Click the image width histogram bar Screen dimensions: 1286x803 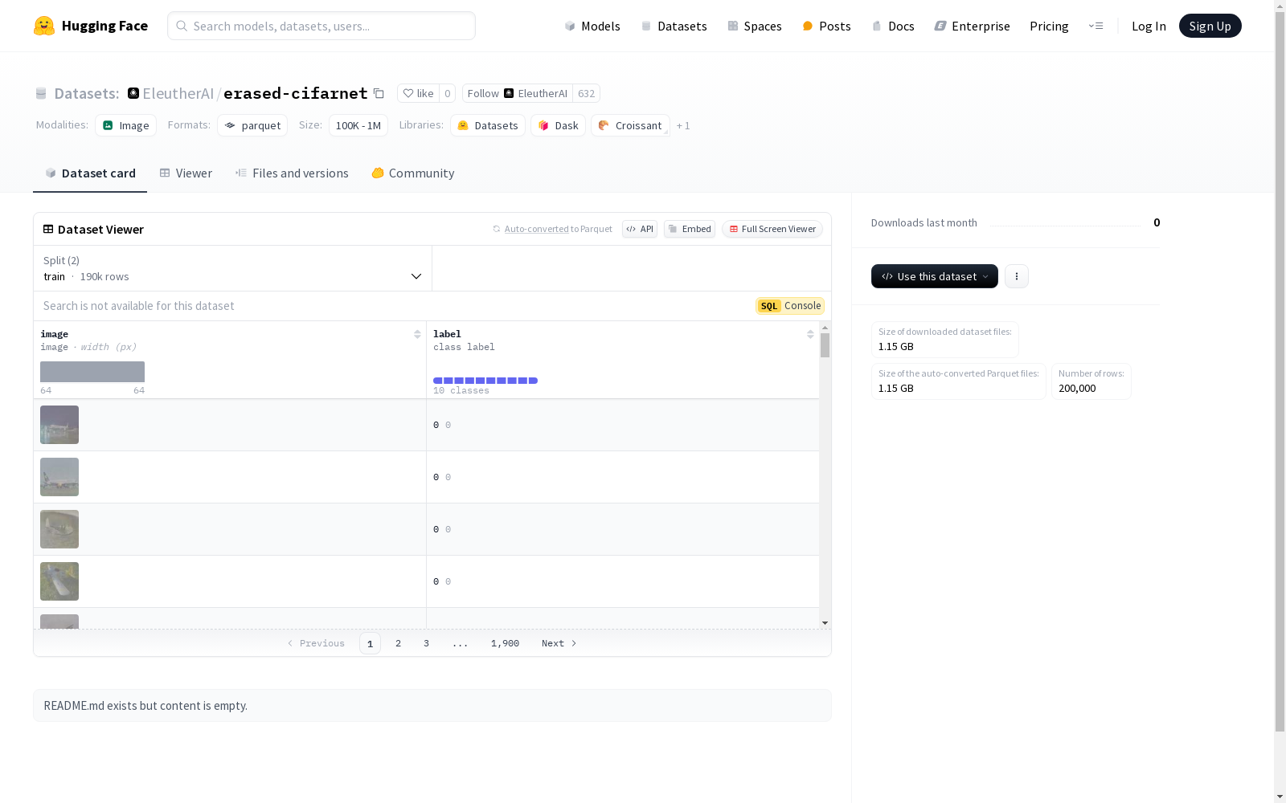[92, 372]
